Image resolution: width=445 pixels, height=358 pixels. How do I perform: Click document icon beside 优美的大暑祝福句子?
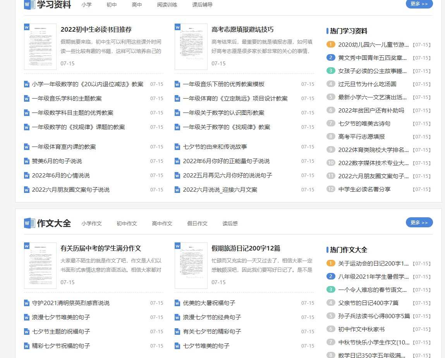pyautogui.click(x=177, y=303)
